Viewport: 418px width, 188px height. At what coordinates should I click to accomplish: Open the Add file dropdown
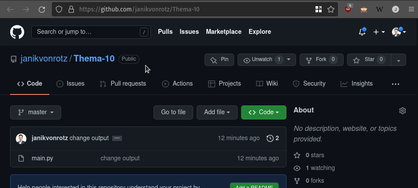pyautogui.click(x=217, y=112)
